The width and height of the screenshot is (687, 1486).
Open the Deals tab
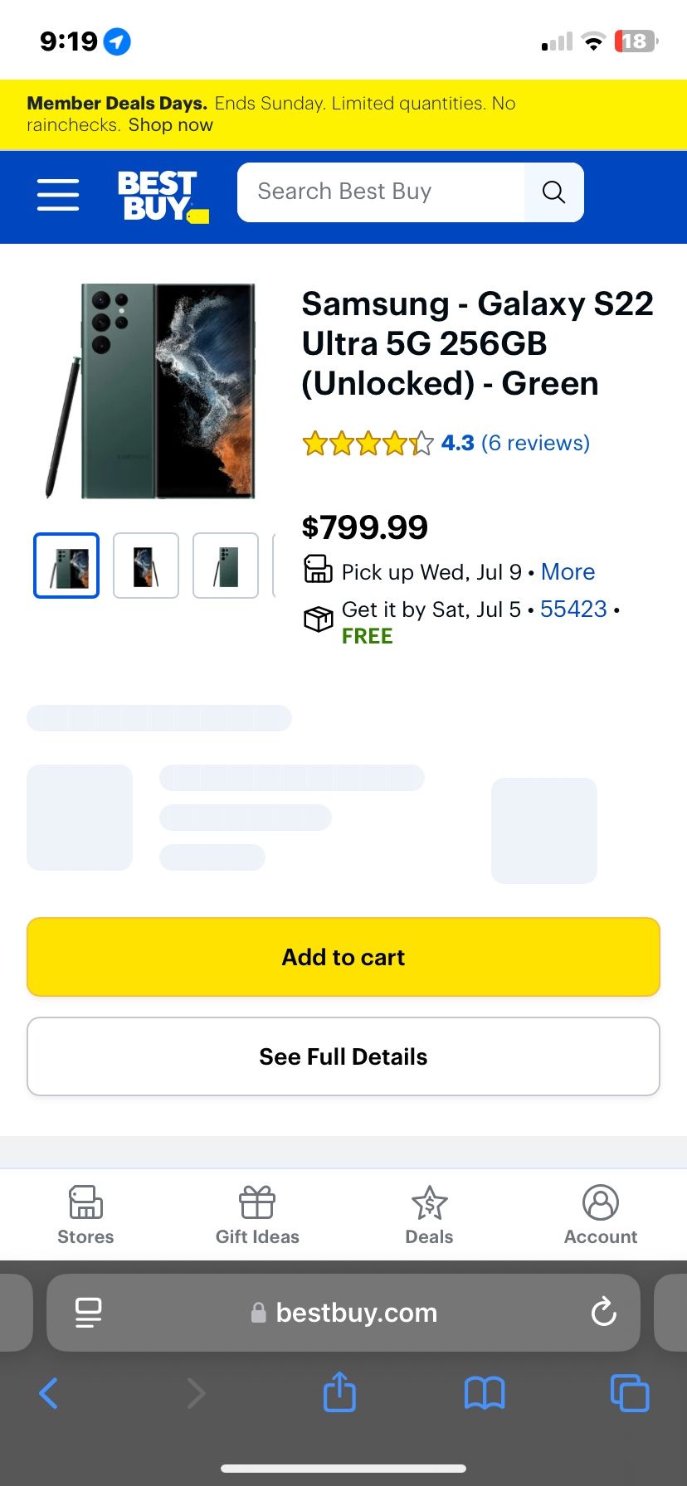(429, 1215)
